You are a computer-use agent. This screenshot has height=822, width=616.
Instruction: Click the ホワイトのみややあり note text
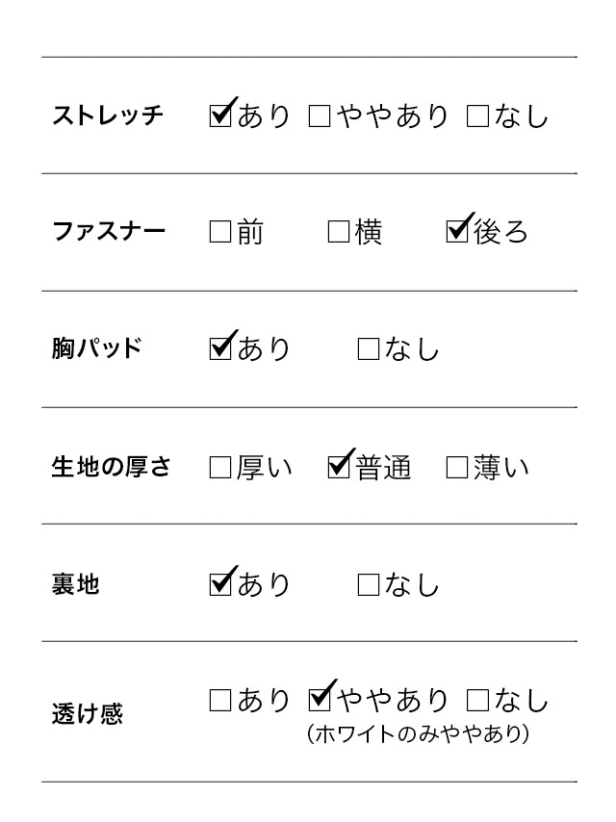[418, 734]
